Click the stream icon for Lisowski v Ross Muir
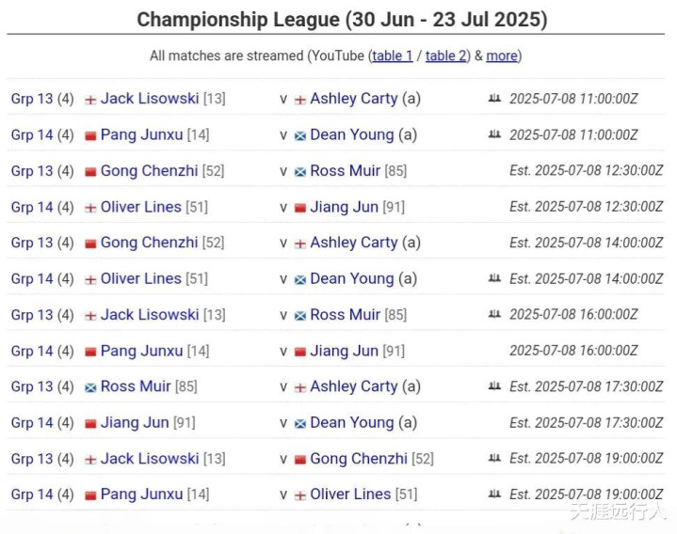The image size is (677, 534). (x=494, y=314)
